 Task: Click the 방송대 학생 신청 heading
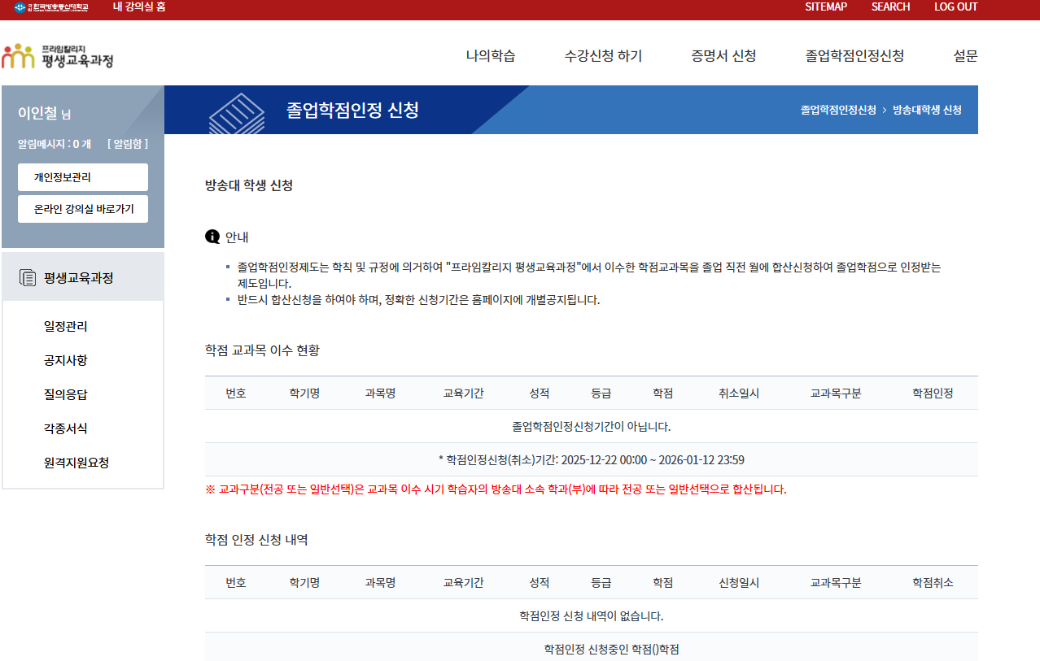(249, 185)
